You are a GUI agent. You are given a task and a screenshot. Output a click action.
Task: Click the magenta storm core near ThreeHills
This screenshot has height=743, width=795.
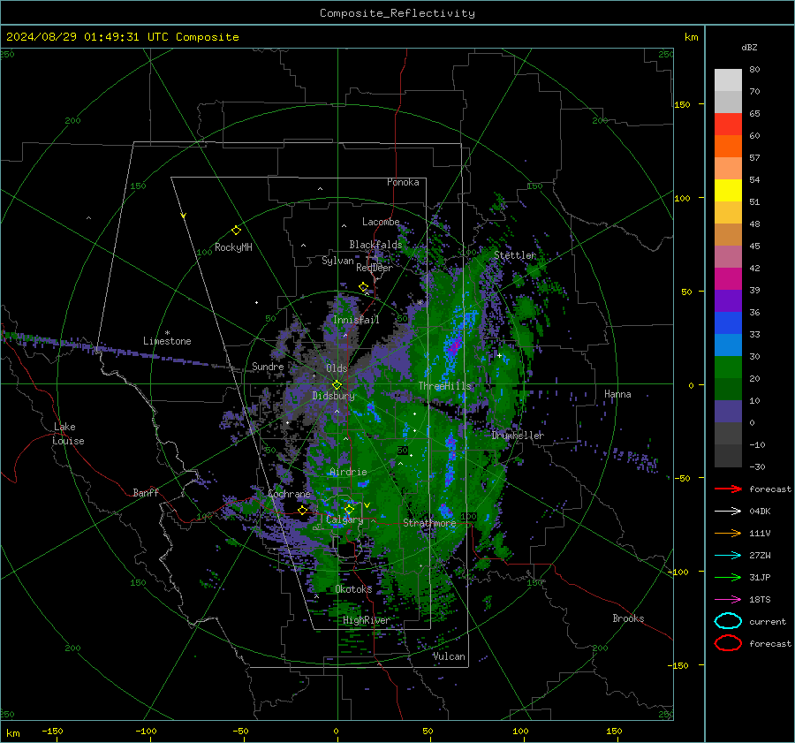pos(454,345)
